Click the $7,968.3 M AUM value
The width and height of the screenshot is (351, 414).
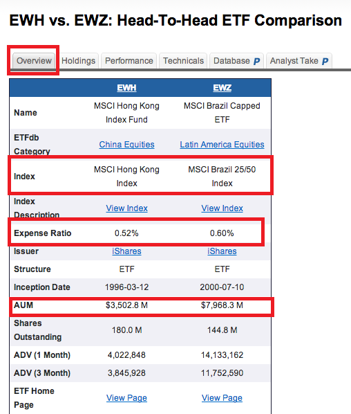pyautogui.click(x=222, y=305)
